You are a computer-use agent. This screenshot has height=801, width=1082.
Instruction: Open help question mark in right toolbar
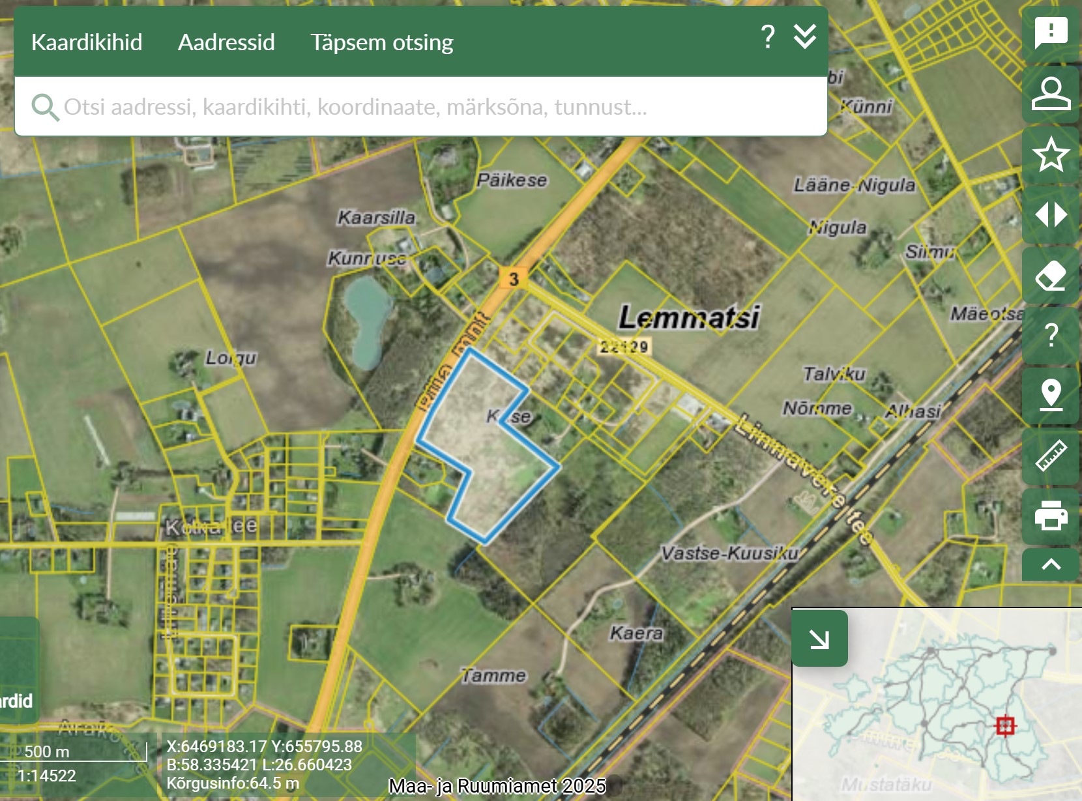point(1051,335)
